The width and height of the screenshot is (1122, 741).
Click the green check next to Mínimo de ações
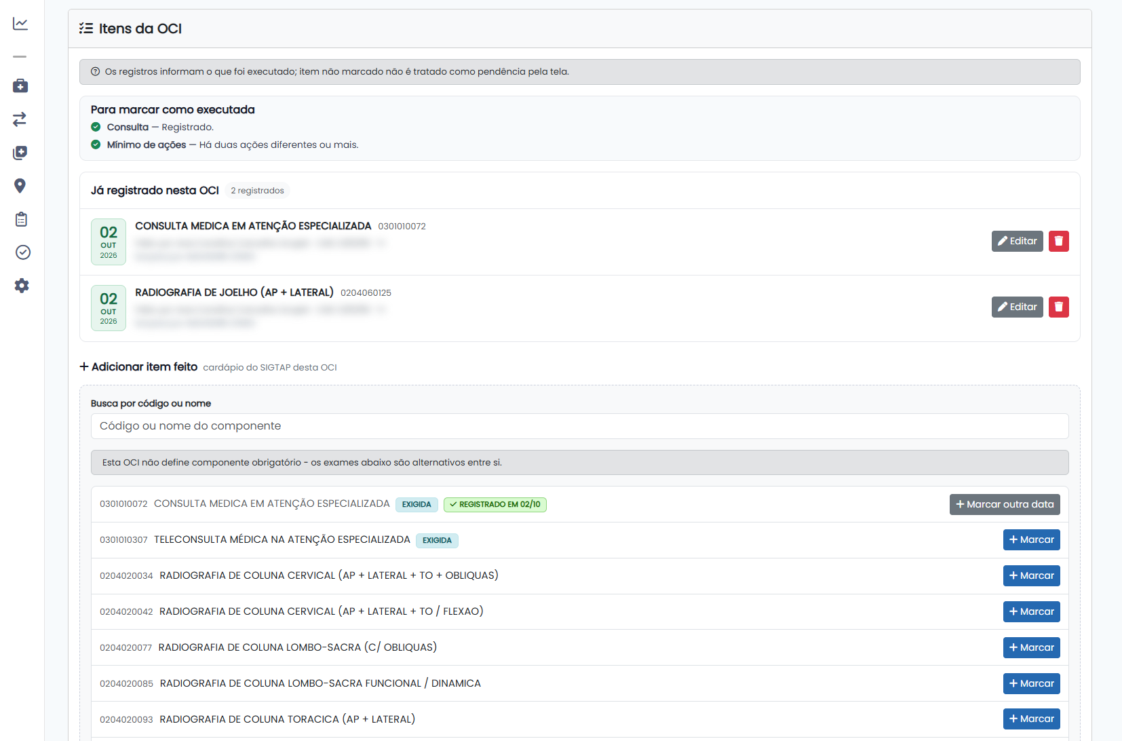pos(96,145)
